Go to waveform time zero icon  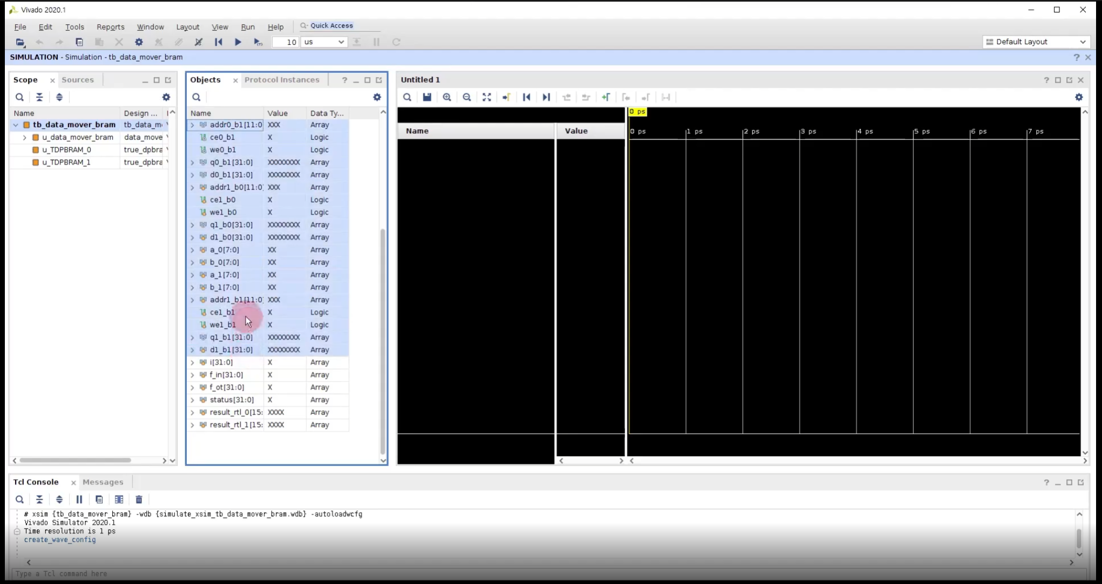(526, 97)
